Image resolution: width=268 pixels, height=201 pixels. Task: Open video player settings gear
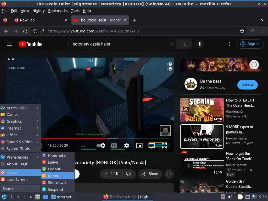point(126,146)
